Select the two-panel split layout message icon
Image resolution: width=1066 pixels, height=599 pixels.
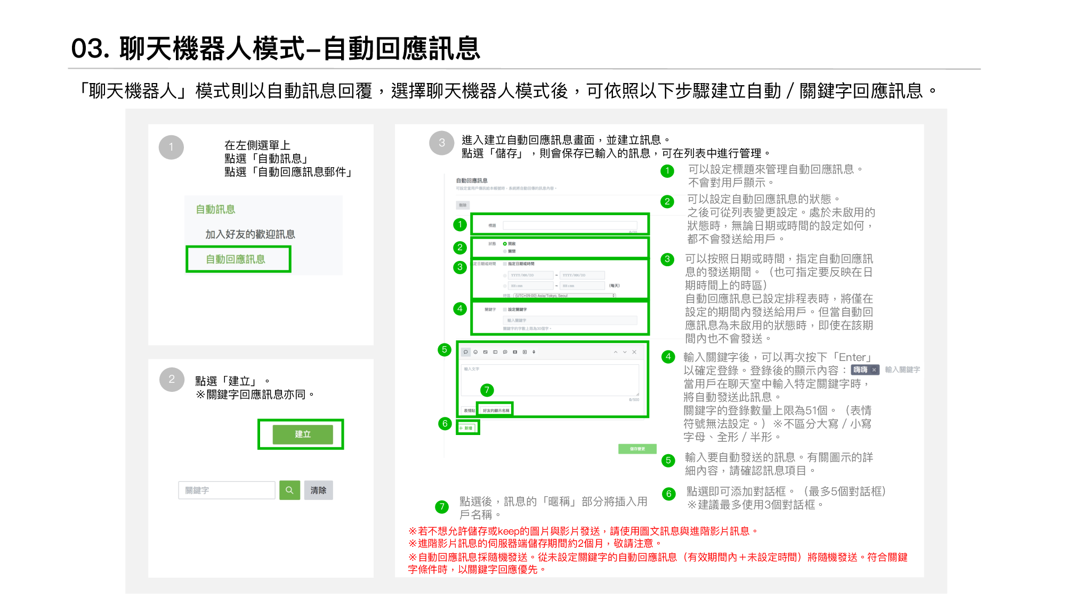[495, 352]
